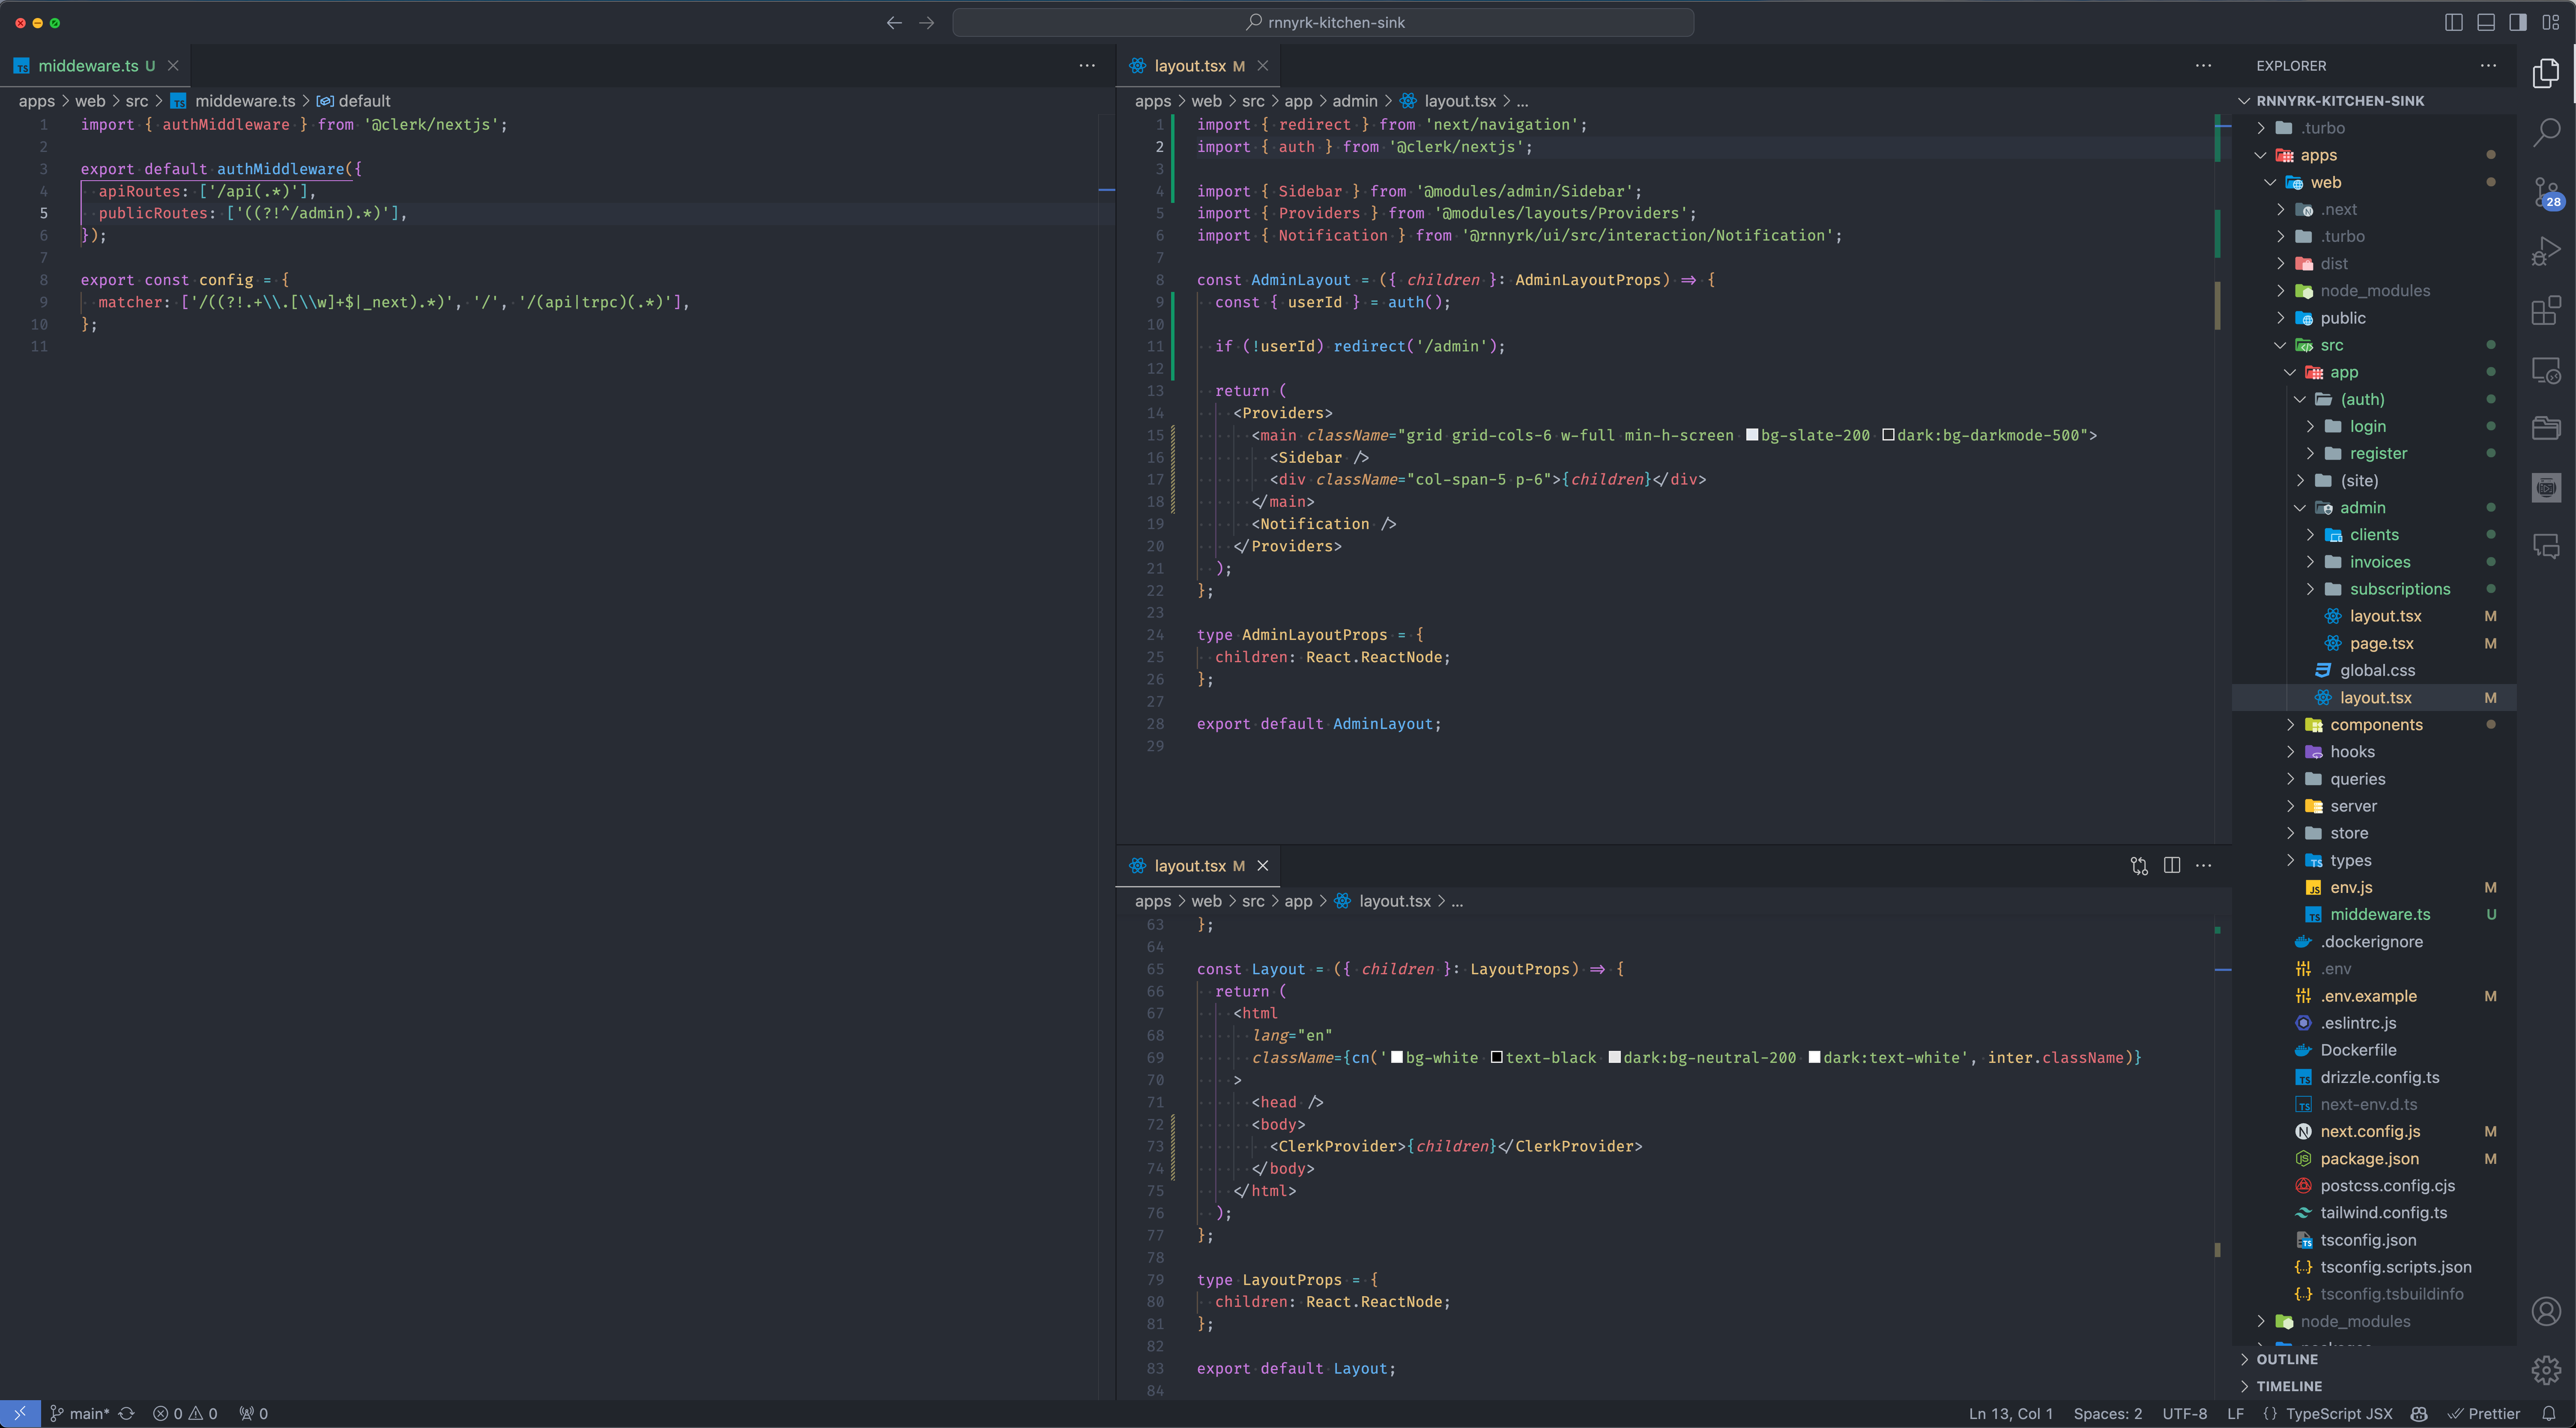Change end of line sequence LF
Screen dimensions: 2576x1428
[x=2235, y=1413]
